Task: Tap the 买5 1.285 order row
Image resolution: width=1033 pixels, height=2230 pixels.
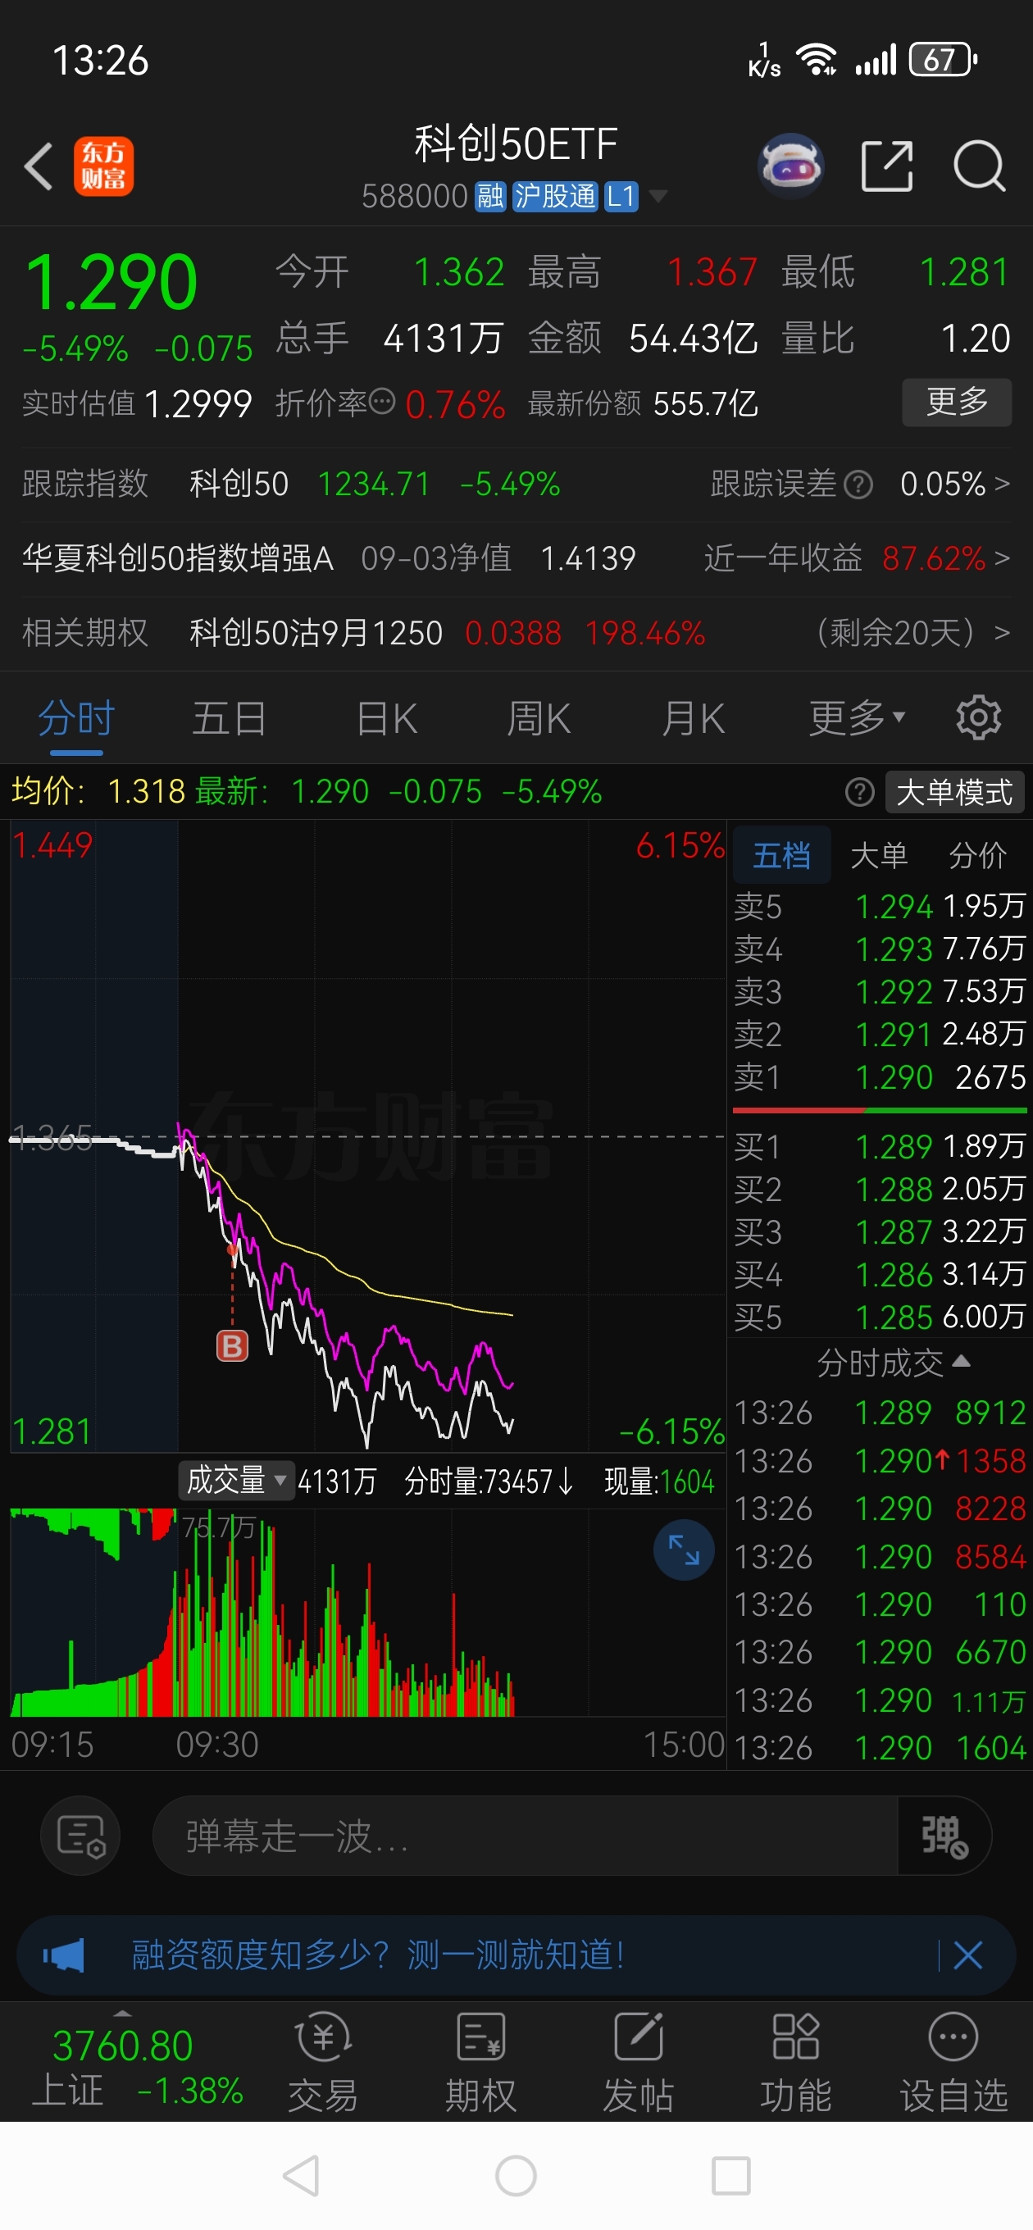Action: pyautogui.click(x=879, y=1317)
